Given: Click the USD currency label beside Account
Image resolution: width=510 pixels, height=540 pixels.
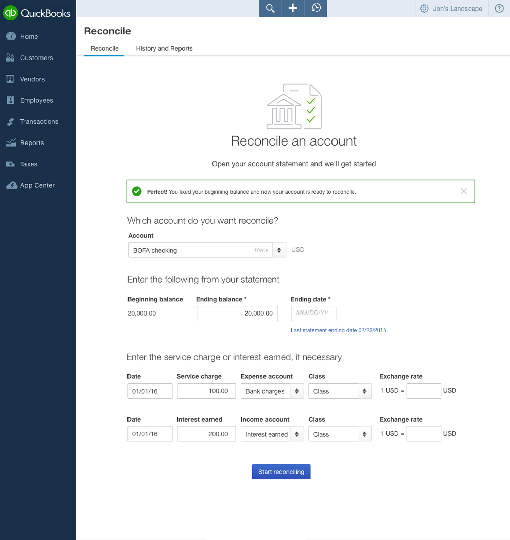Looking at the screenshot, I should 297,250.
